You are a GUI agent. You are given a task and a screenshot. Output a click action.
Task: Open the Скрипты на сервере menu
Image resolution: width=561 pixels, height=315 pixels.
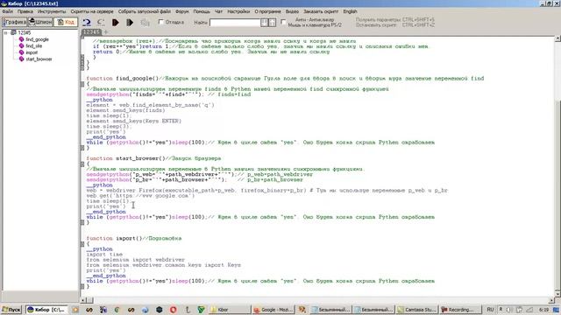[x=91, y=11]
